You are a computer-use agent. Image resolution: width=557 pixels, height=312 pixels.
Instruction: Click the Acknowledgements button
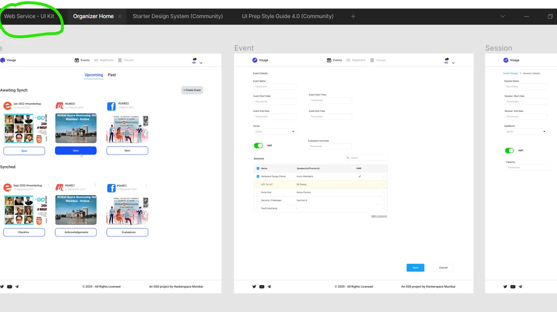76,232
